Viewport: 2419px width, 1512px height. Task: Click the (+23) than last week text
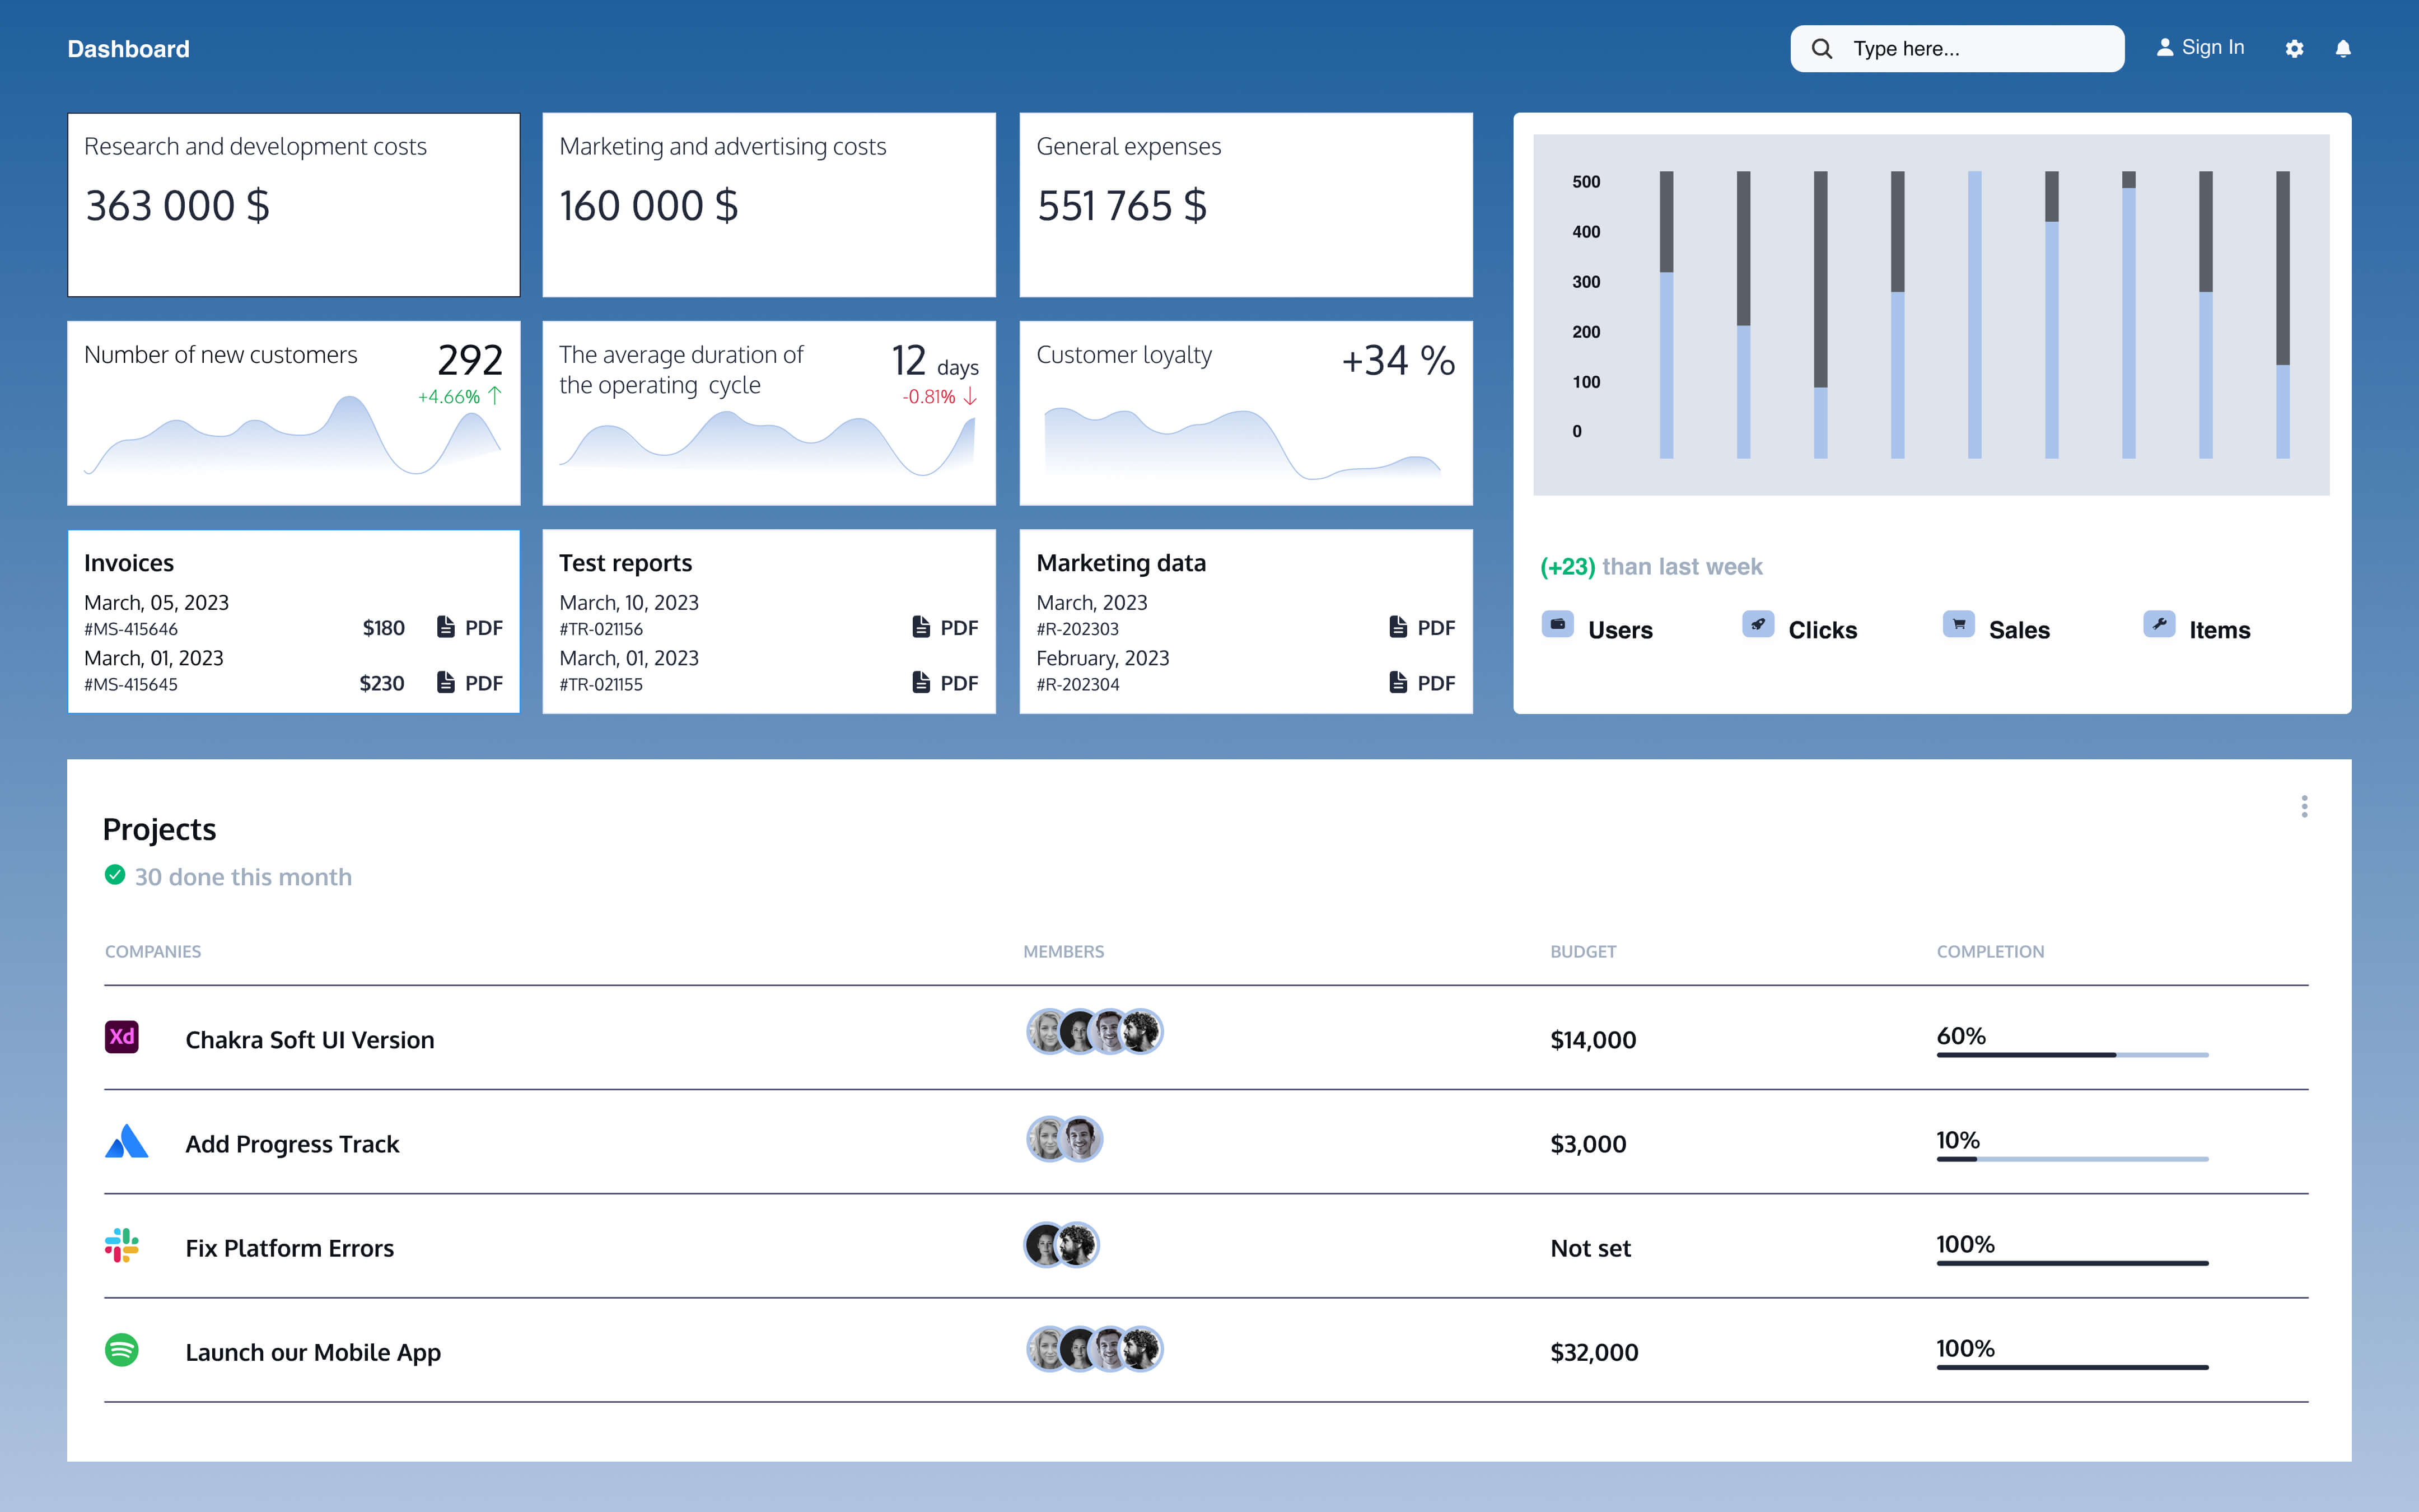coord(1651,566)
